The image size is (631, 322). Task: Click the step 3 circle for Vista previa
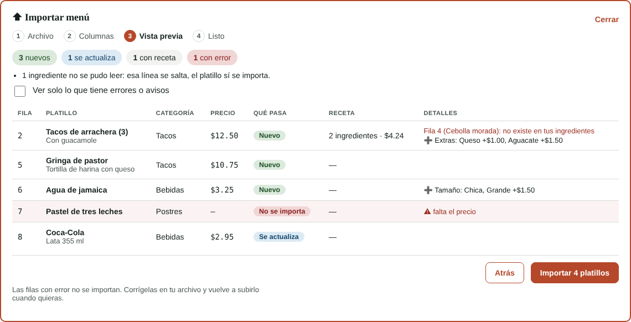130,36
